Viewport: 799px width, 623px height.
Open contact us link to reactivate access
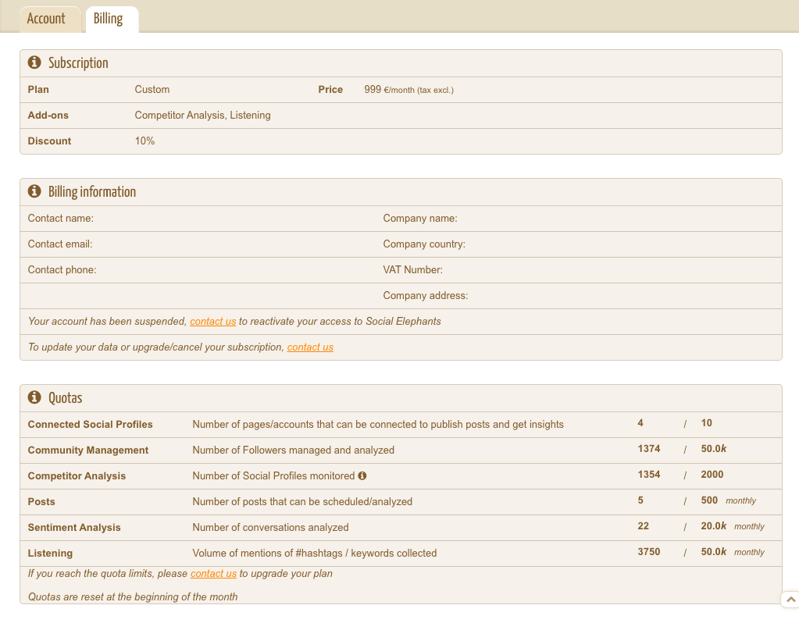213,322
